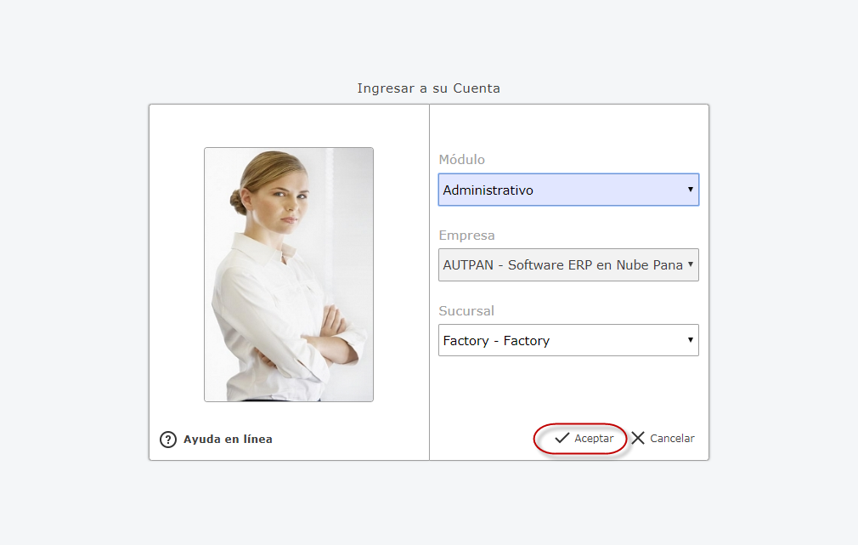The height and width of the screenshot is (545, 858).
Task: Click the arrow on the Empresa combo box
Action: click(x=691, y=264)
